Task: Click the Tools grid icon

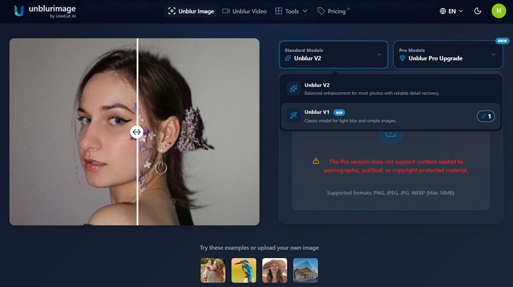Action: [x=278, y=11]
